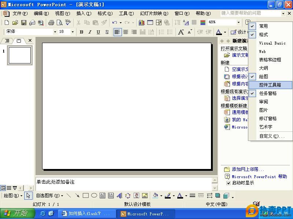293x219 pixels.
Task: Click the line color brush swatch
Action: (168, 196)
